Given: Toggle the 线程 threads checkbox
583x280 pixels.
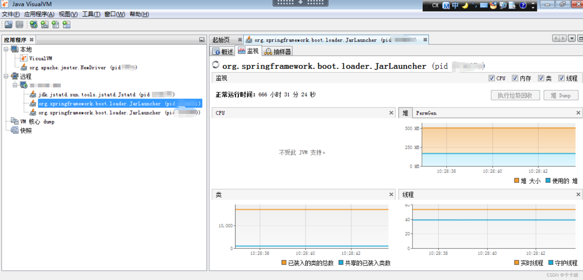Looking at the screenshot, I should point(561,78).
